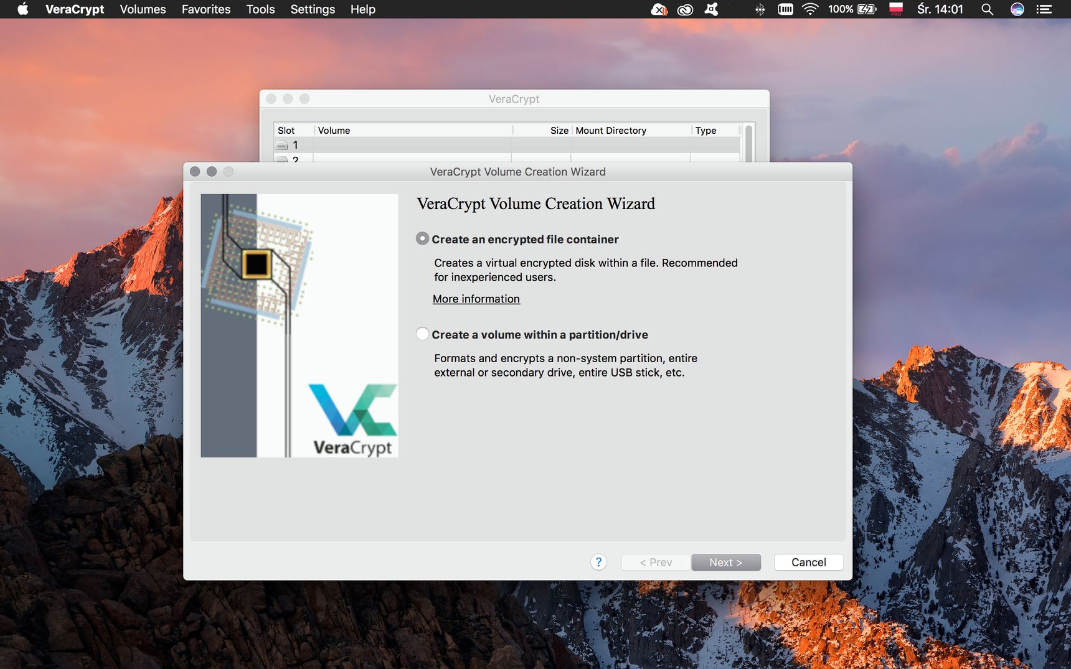Click the disabled Prev button
Image resolution: width=1071 pixels, height=669 pixels.
point(656,562)
